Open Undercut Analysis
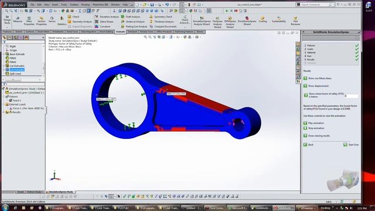The width and height of the screenshot is (375, 211). point(133,22)
